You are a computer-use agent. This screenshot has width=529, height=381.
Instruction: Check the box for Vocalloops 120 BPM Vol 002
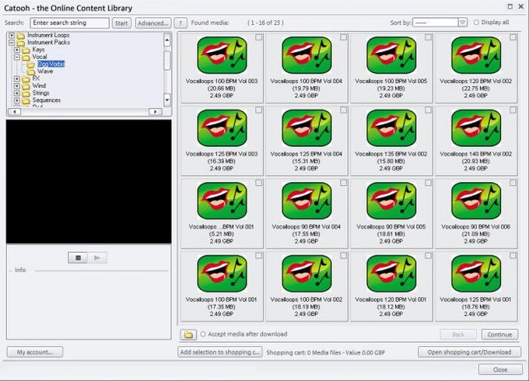(x=513, y=37)
